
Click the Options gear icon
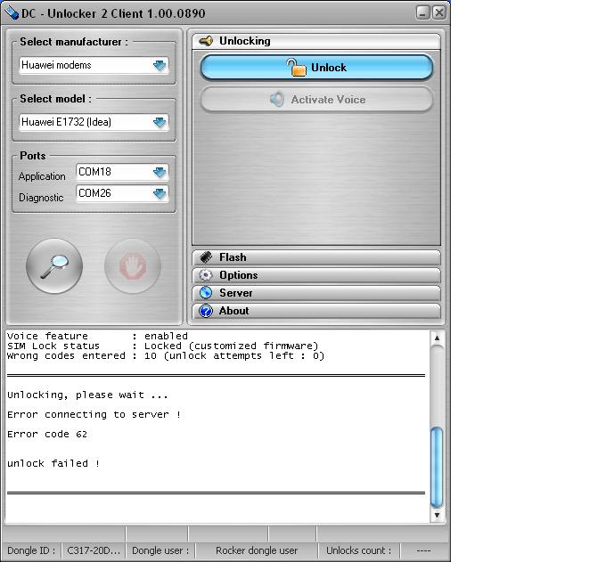(x=206, y=275)
